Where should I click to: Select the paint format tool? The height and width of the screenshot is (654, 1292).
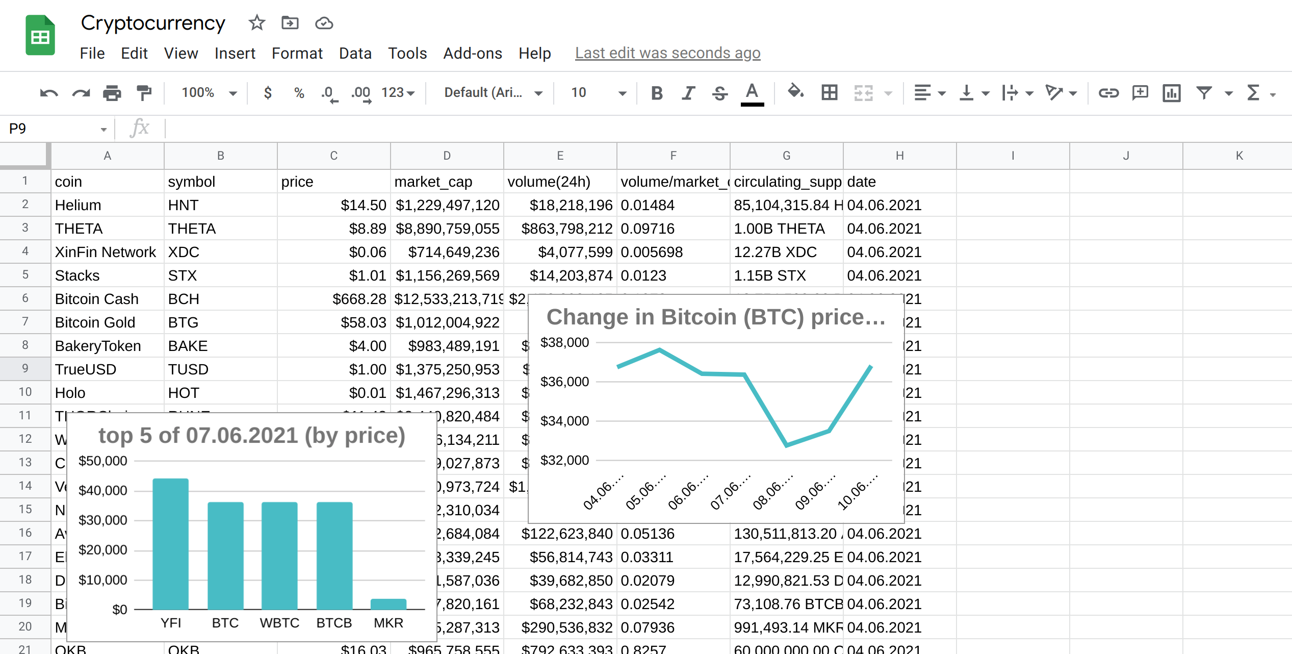click(x=143, y=93)
